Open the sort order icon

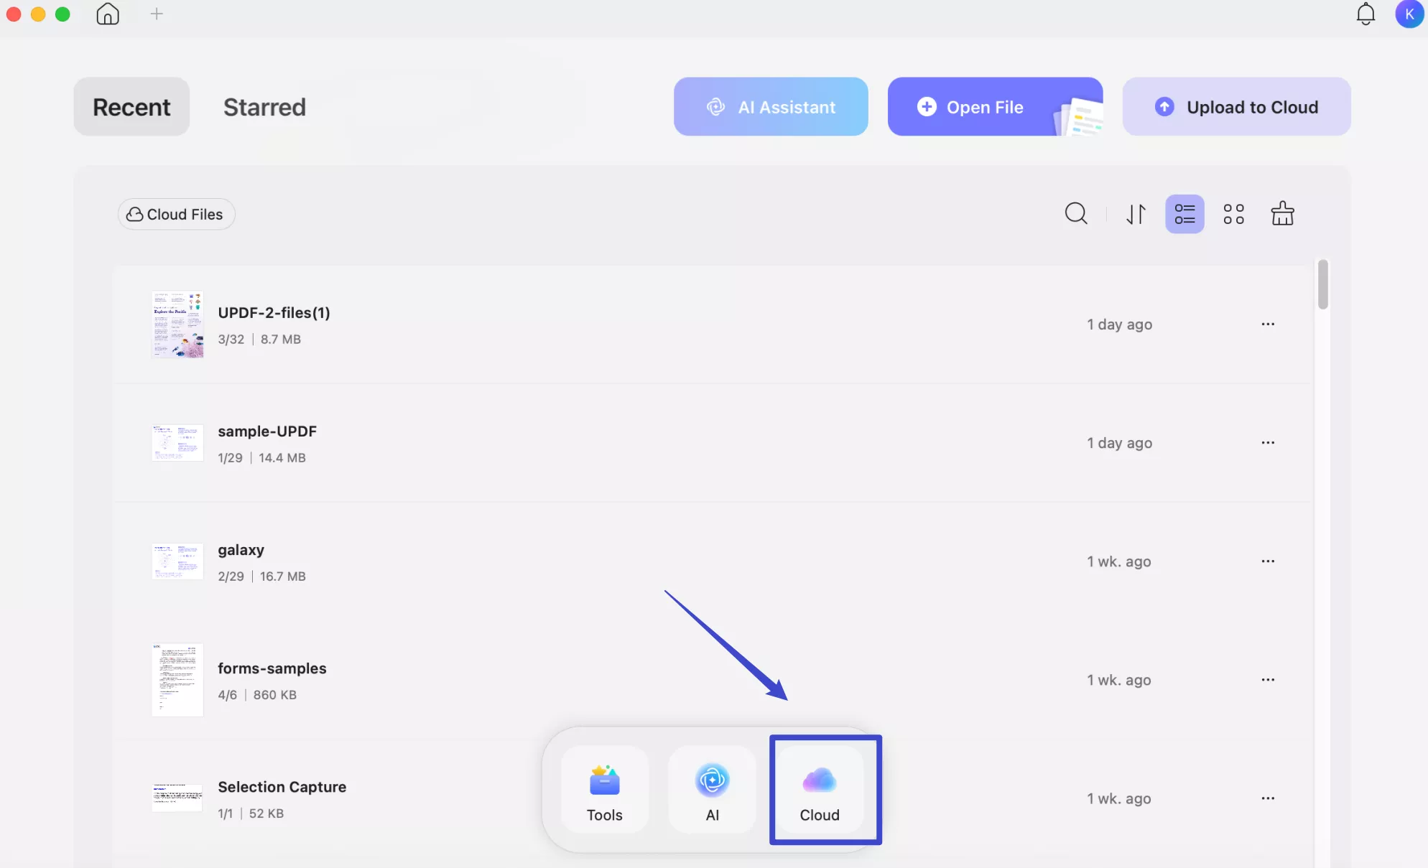tap(1136, 214)
